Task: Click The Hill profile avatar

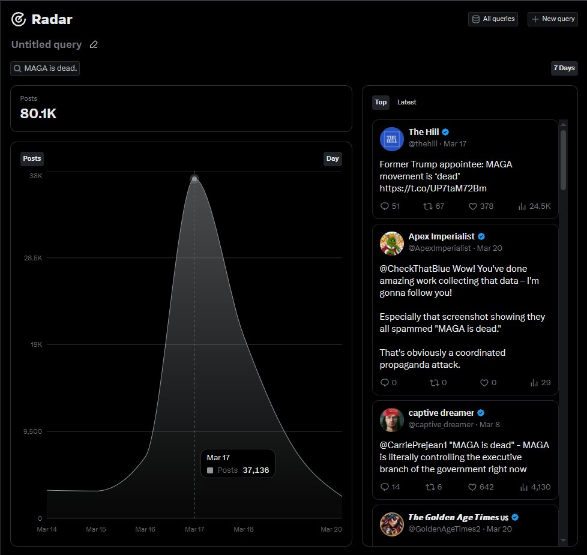Action: 391,139
